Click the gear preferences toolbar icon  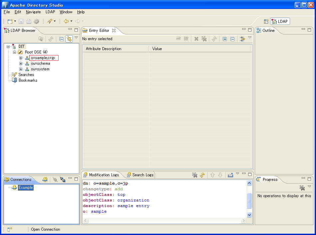pos(36,21)
